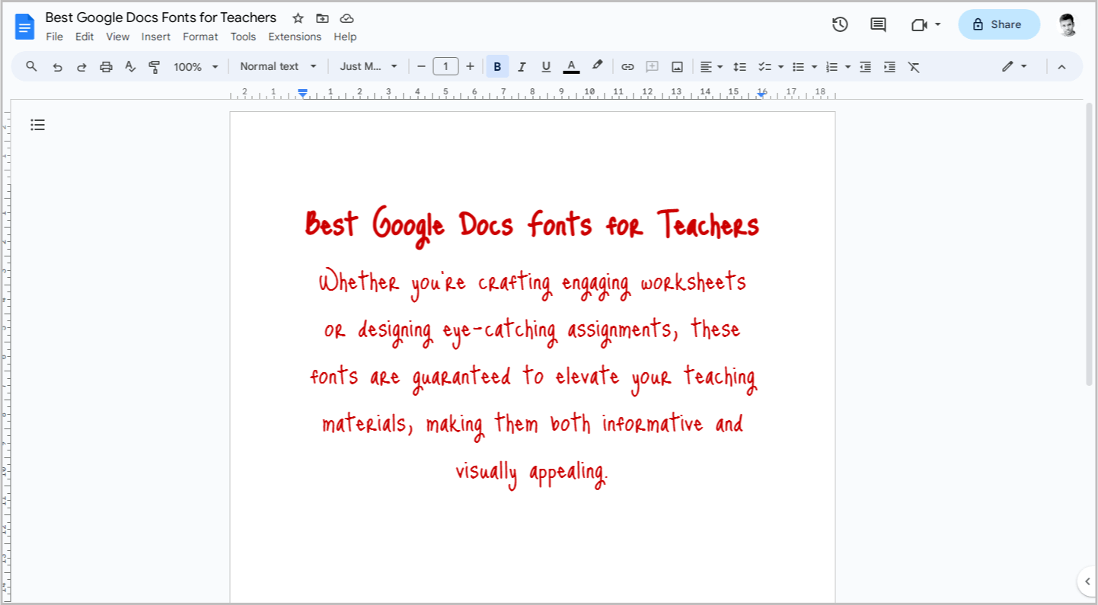Start a Meet video call icon
This screenshot has height=605, width=1098.
tap(918, 24)
